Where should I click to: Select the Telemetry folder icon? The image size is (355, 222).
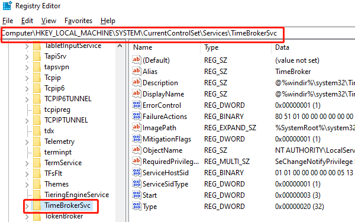point(37,141)
